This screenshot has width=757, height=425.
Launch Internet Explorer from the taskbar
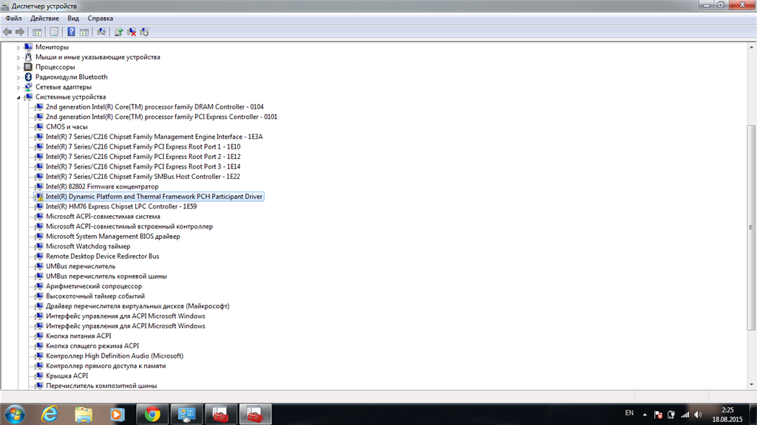[x=50, y=415]
